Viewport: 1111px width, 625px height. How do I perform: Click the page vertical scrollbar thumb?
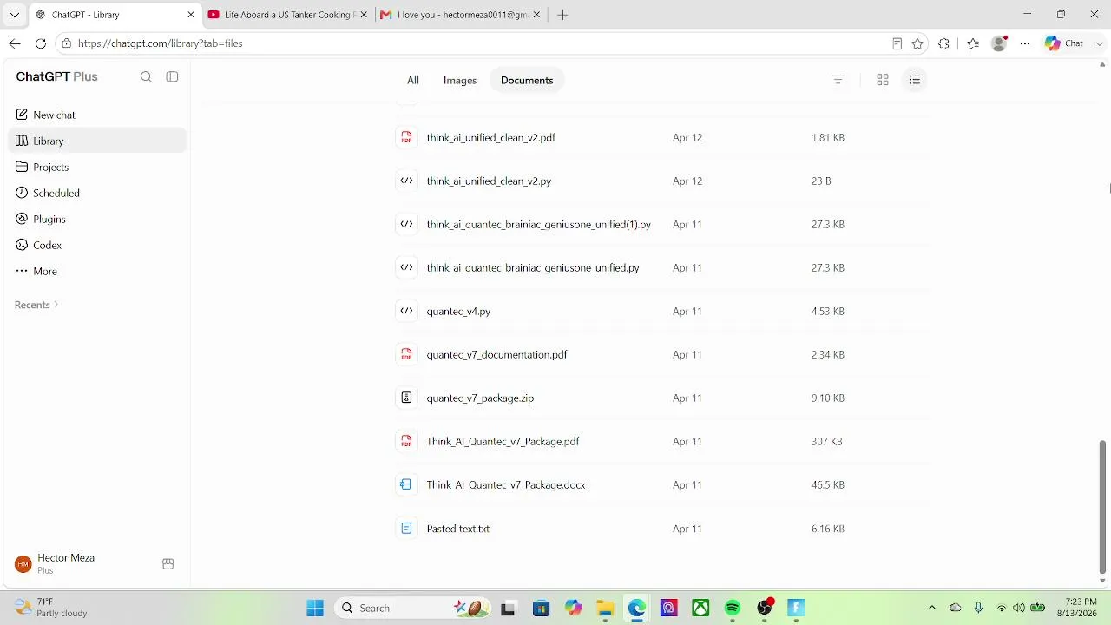pos(1102,507)
